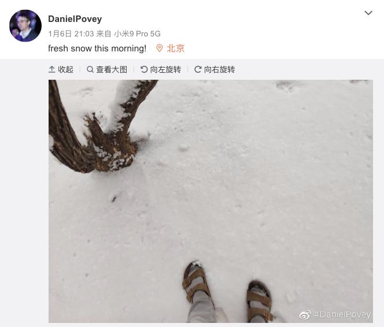Click the collapse upward arrow icon

point(51,69)
